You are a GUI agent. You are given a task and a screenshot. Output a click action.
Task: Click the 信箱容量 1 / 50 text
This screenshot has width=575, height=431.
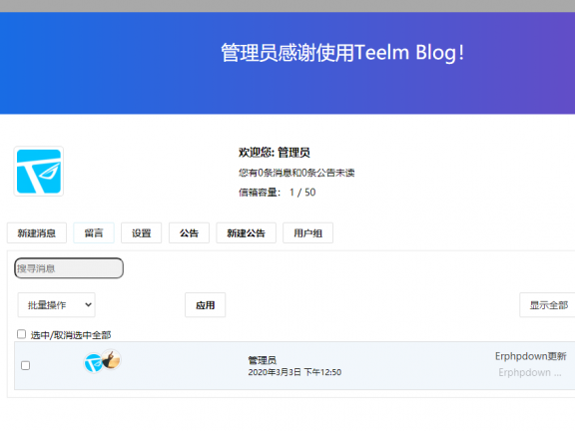click(277, 193)
